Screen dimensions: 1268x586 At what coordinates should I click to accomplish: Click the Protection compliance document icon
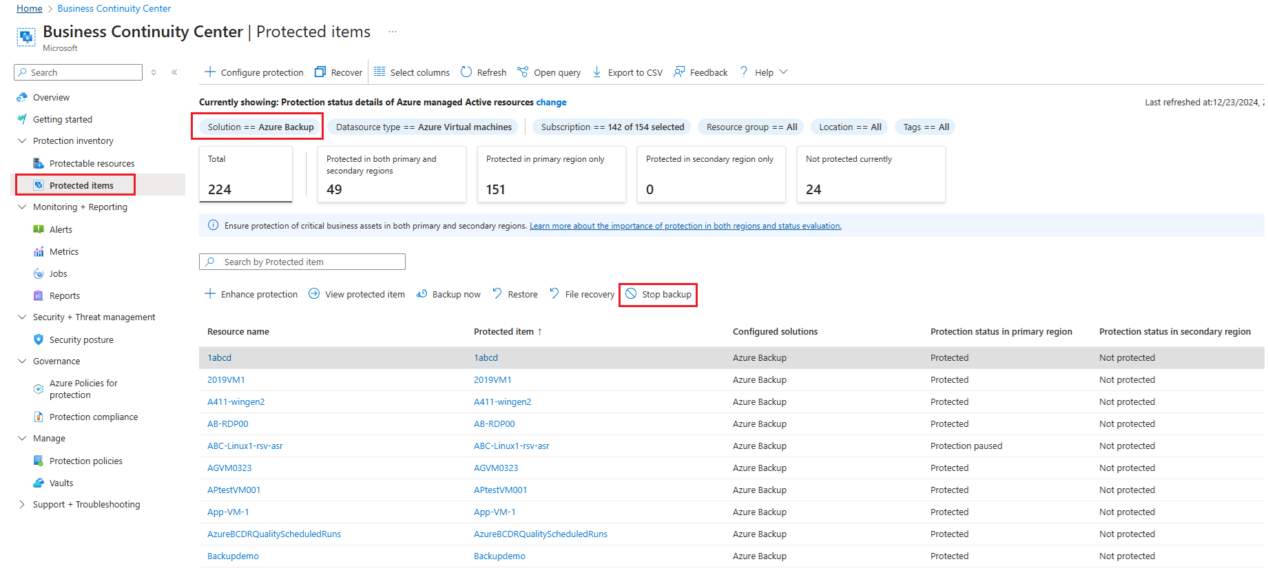[x=39, y=417]
